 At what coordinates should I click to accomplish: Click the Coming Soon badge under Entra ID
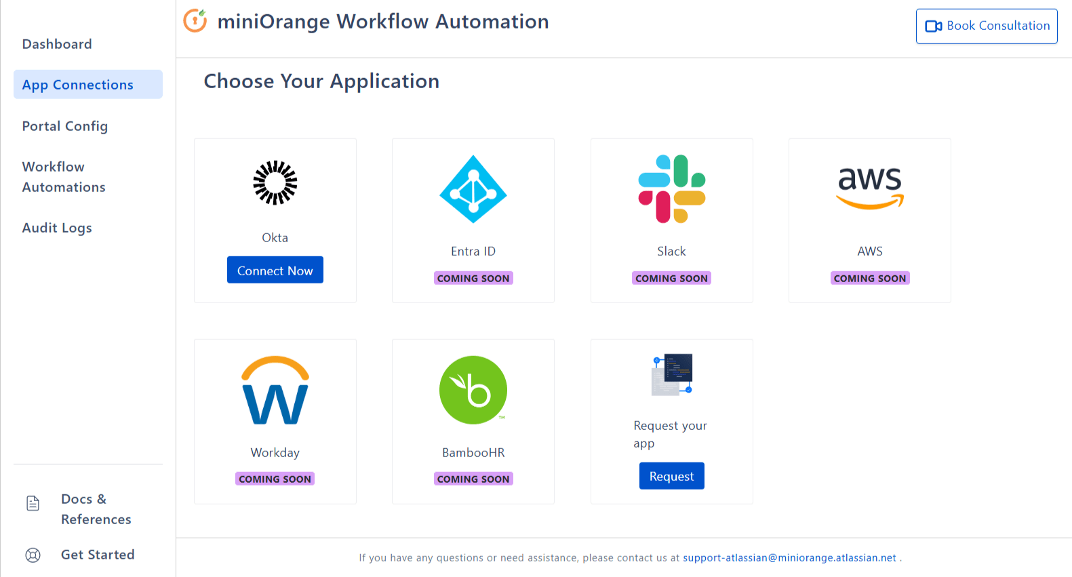point(473,278)
